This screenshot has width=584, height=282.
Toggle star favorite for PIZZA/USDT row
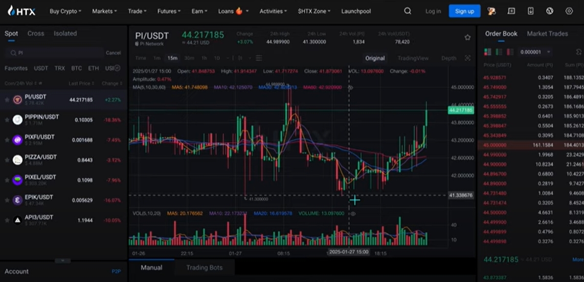pos(7,160)
